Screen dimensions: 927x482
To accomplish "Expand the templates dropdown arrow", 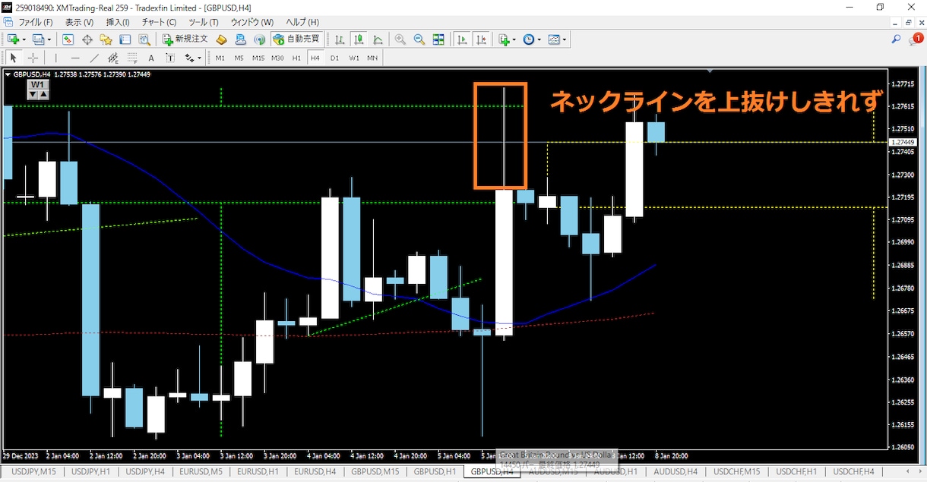I will pos(565,39).
